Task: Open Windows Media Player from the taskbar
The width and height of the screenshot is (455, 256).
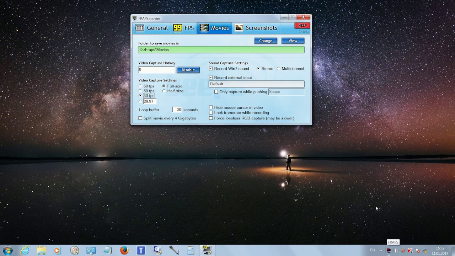Action: pyautogui.click(x=57, y=250)
